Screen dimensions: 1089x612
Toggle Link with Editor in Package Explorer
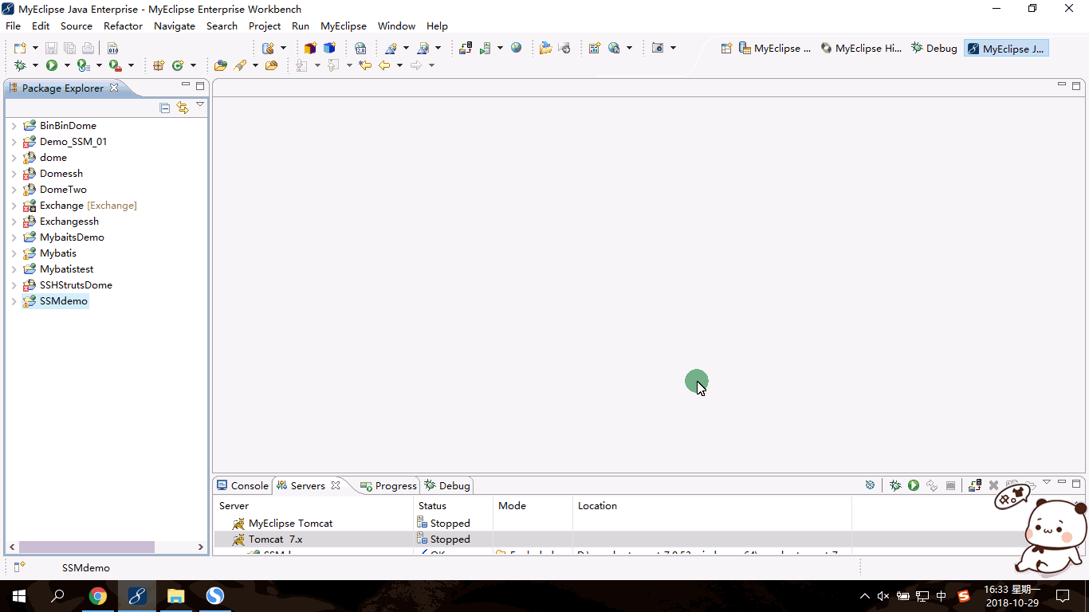pos(183,108)
